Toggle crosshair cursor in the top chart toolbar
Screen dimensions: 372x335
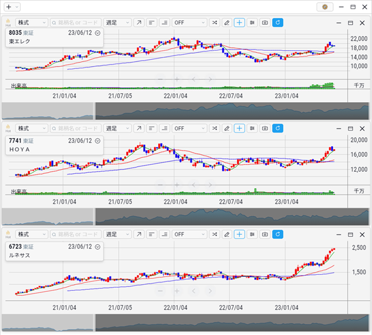240,23
